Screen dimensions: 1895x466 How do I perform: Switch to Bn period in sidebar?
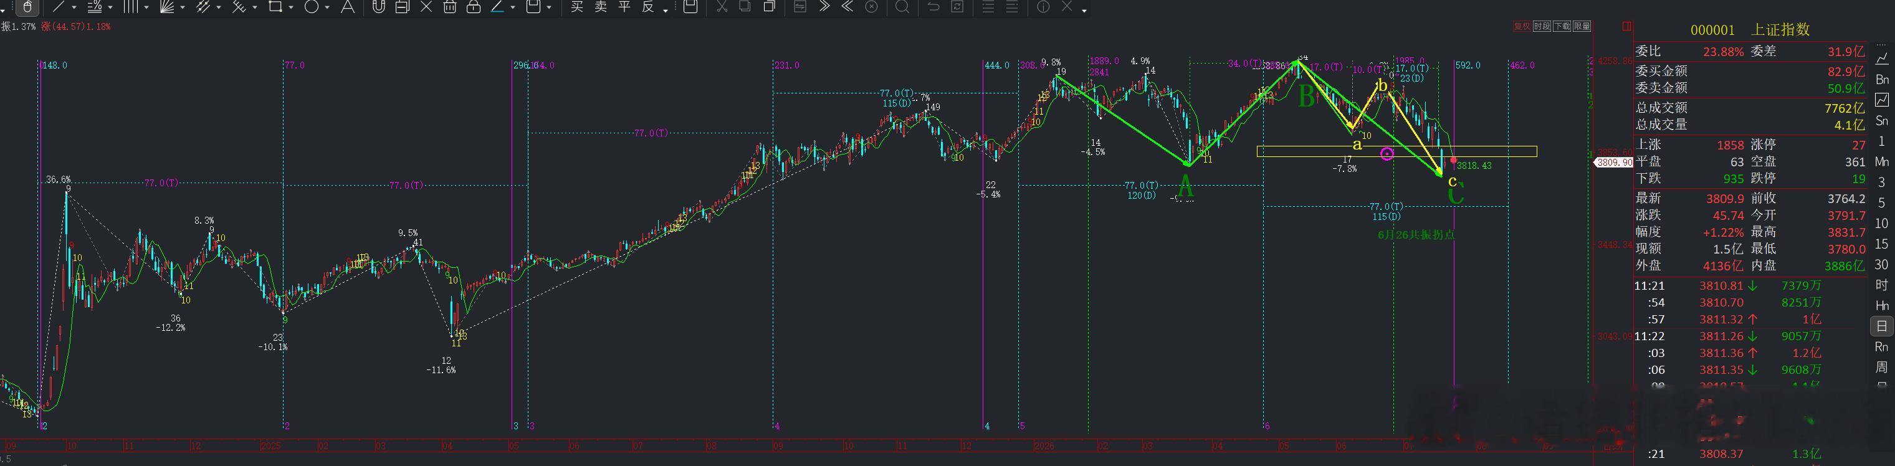[x=1882, y=79]
